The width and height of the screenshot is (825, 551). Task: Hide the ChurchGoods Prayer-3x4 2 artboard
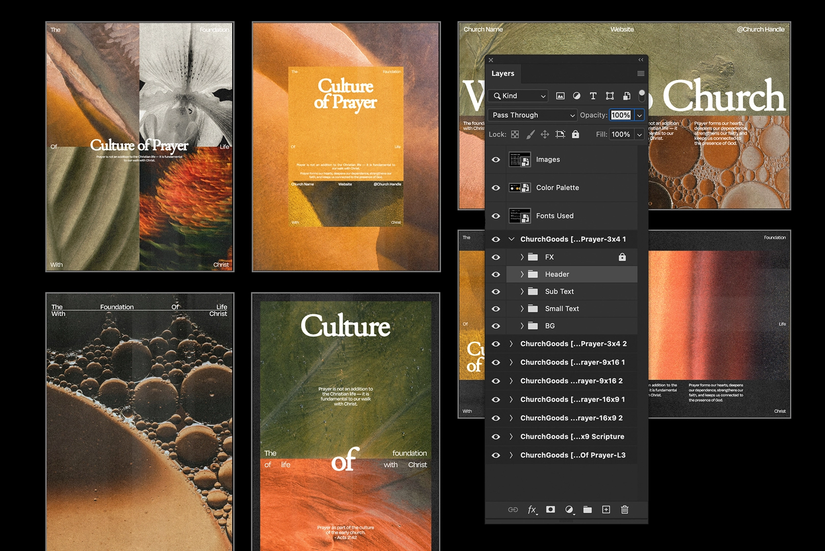[x=496, y=344]
